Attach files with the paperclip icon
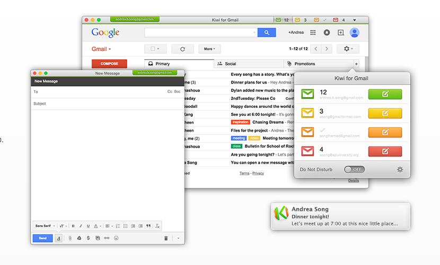440x265 pixels. coord(70,238)
